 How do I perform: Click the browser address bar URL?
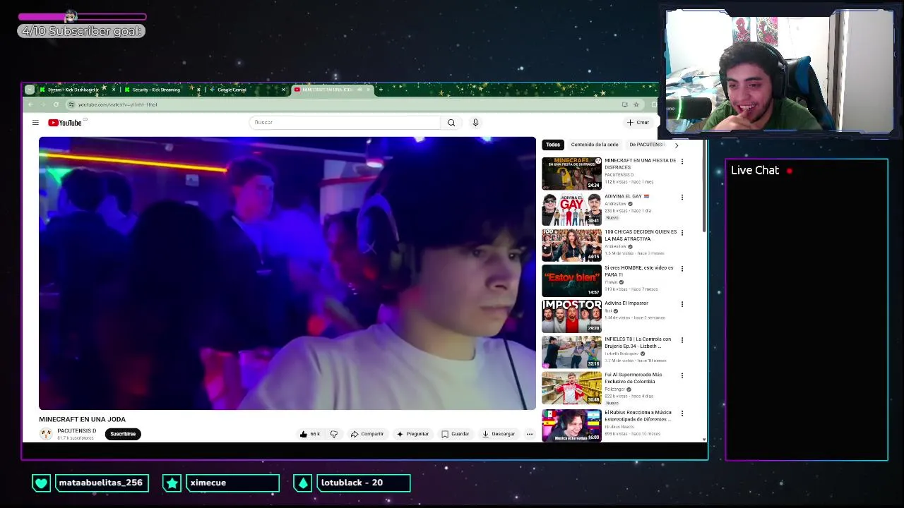(x=118, y=104)
